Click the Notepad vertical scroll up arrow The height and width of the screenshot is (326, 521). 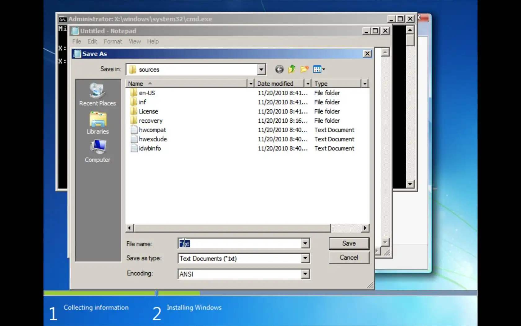[385, 52]
